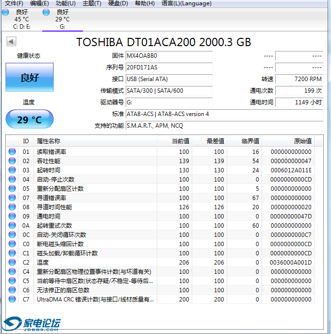Viewport: 331px width, 334px height.
Task: Click status orb of 09 通电时间 row
Action: (x=12, y=216)
